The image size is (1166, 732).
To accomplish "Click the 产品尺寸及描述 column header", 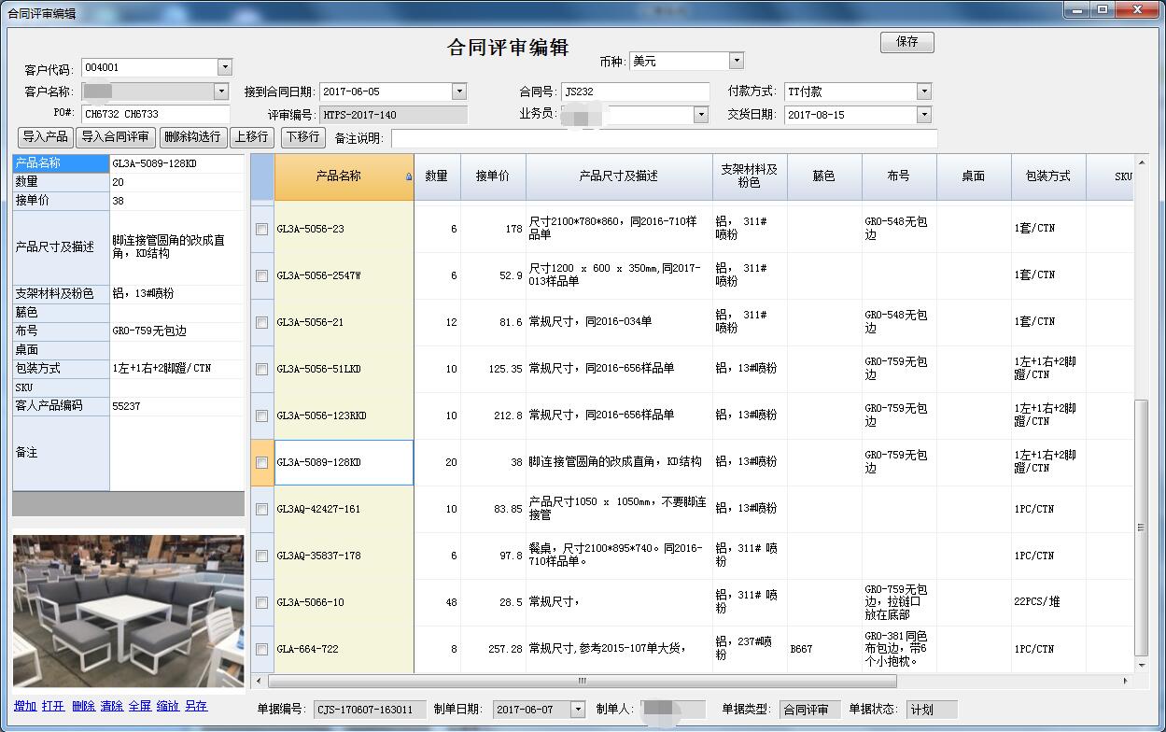I will 618,176.
